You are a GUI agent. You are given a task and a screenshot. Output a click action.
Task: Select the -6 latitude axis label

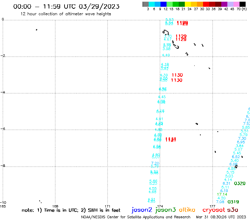coord(3,129)
